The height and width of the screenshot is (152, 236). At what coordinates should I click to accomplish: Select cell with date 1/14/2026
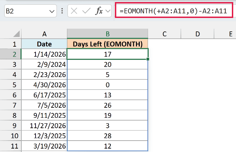[44, 54]
